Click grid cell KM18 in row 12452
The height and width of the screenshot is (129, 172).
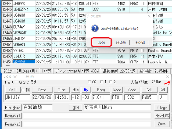pos(135,51)
